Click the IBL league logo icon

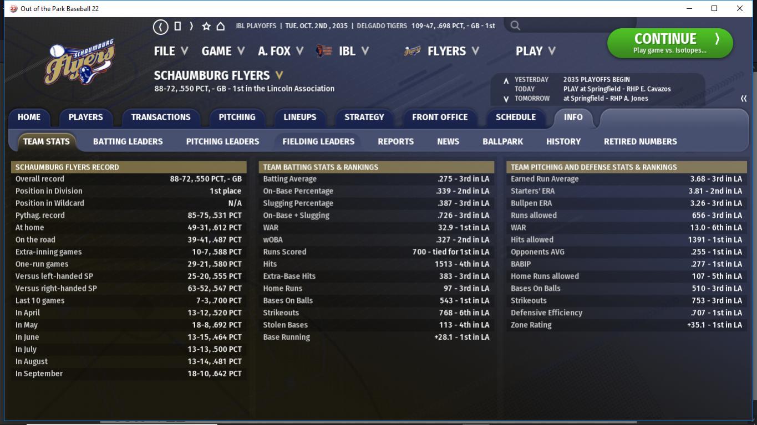pos(324,51)
